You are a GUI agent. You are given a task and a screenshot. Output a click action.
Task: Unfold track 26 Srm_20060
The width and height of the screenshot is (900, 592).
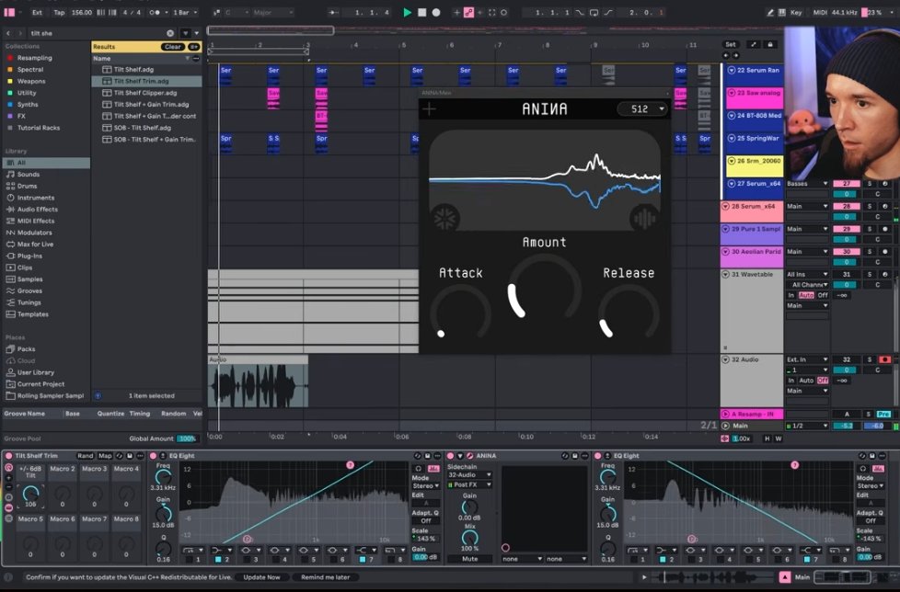coord(732,161)
